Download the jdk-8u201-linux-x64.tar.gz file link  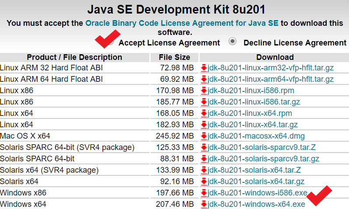pos(253,125)
